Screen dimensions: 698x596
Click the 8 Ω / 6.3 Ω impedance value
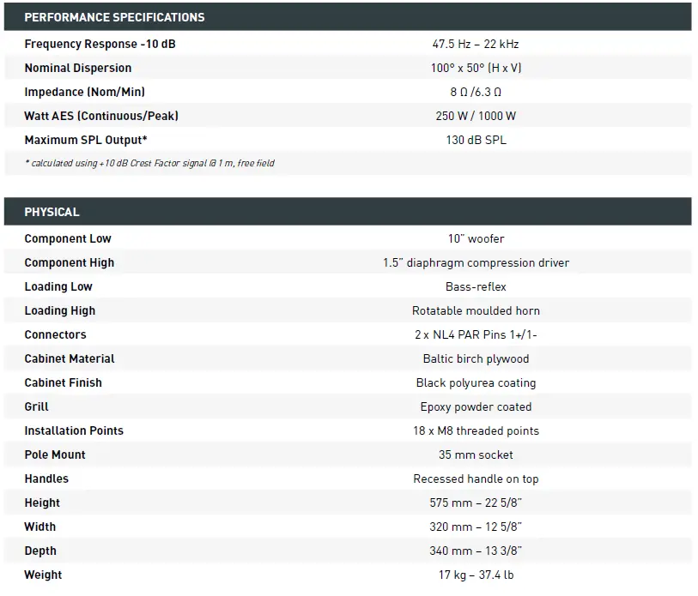pyautogui.click(x=476, y=92)
